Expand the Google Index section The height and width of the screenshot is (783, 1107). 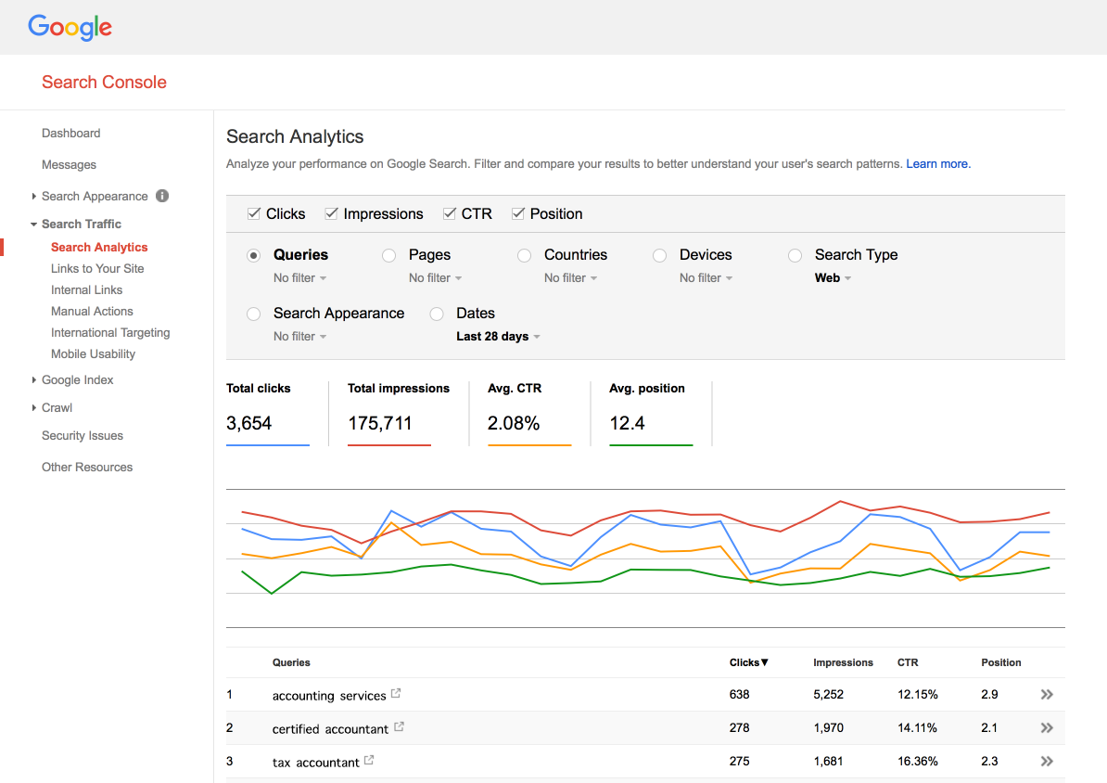77,379
